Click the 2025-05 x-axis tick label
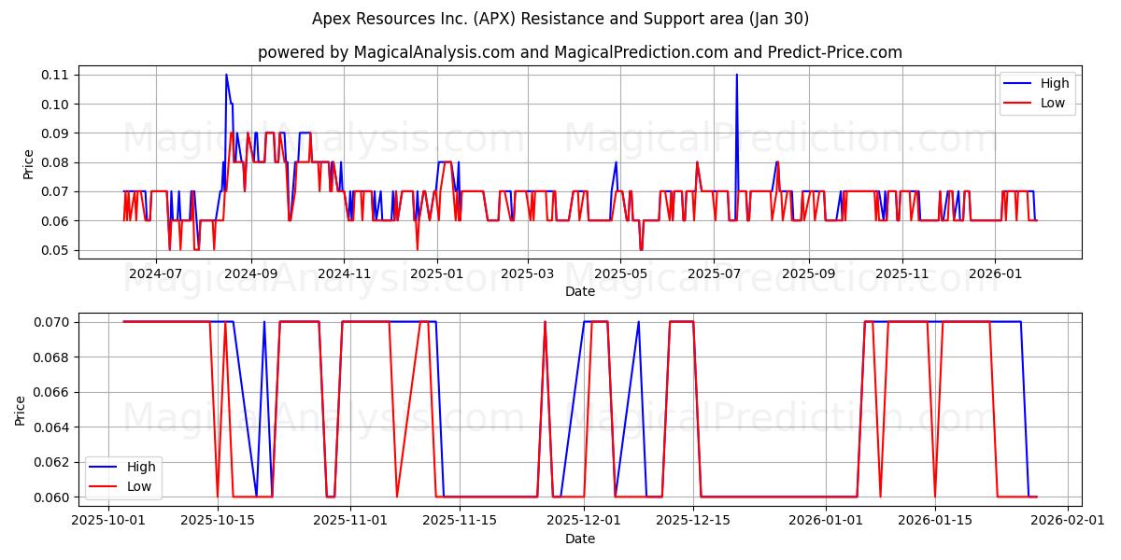The height and width of the screenshot is (560, 1121). [x=621, y=274]
